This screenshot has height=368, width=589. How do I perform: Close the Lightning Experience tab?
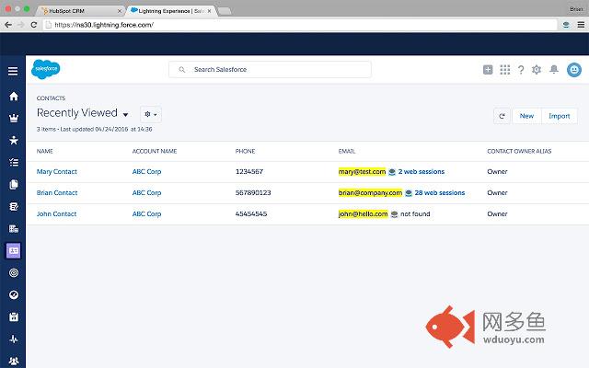pyautogui.click(x=209, y=11)
